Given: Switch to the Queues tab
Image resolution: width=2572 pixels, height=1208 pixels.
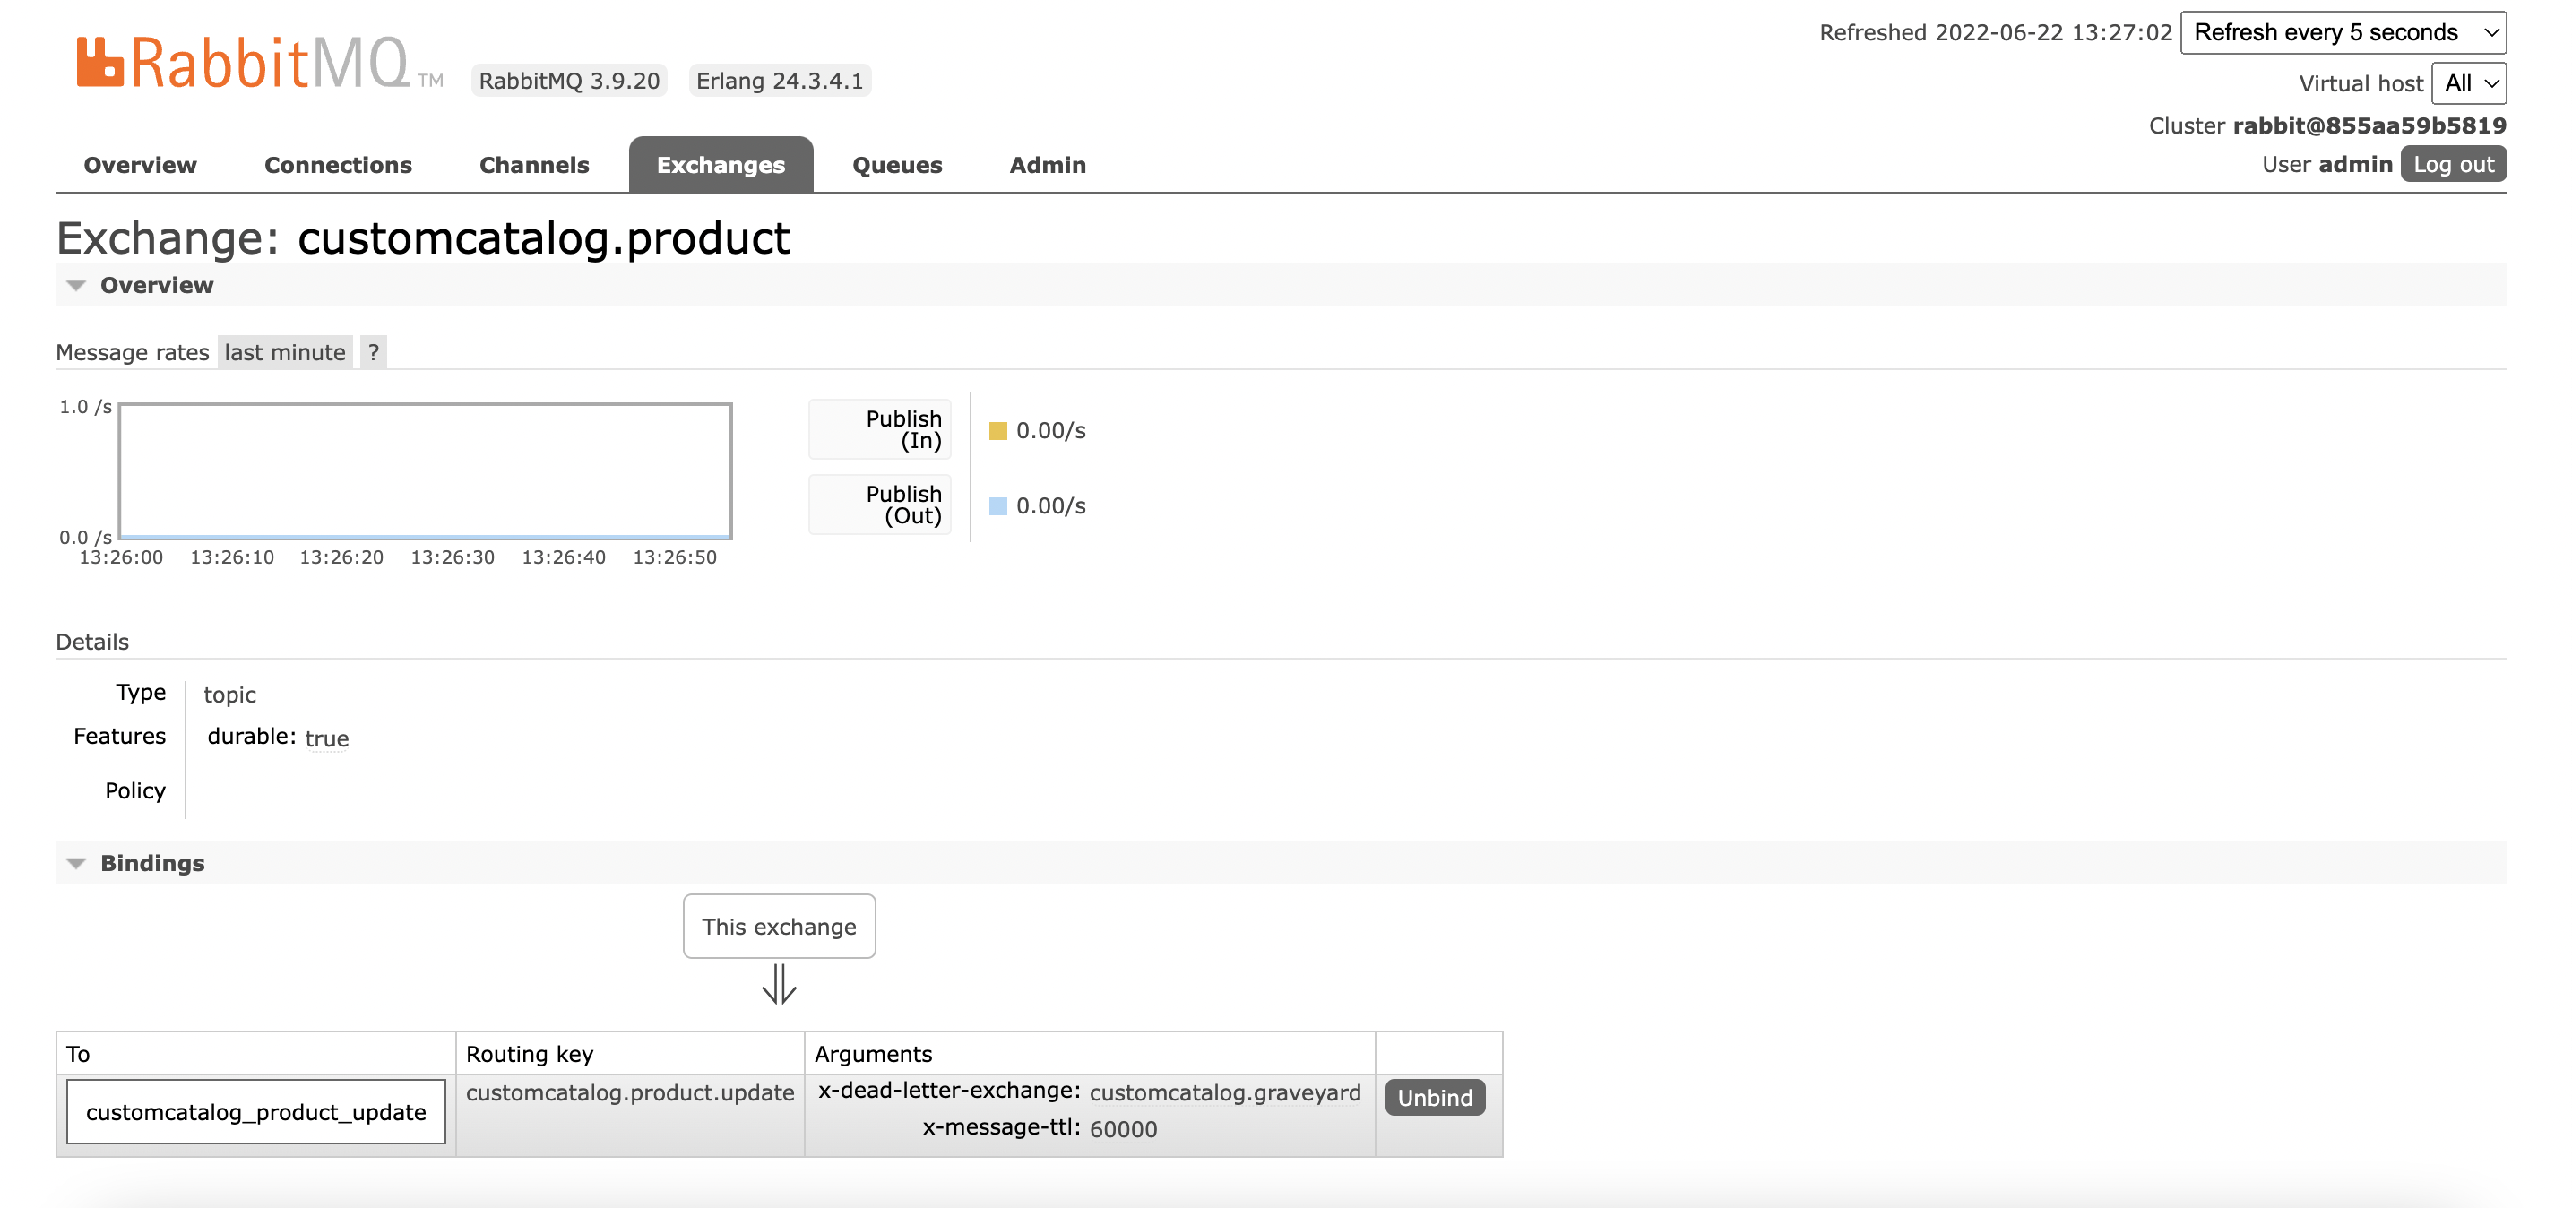Looking at the screenshot, I should [895, 165].
